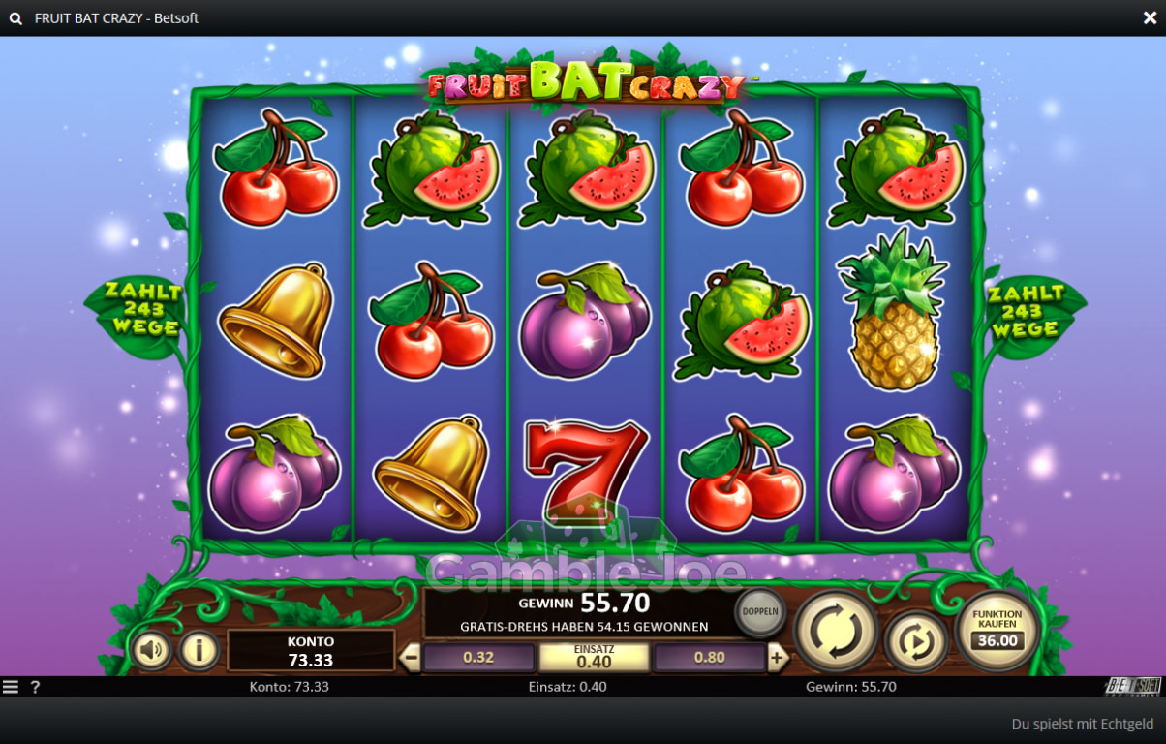
Task: Close the game with the X icon
Action: (x=1150, y=17)
